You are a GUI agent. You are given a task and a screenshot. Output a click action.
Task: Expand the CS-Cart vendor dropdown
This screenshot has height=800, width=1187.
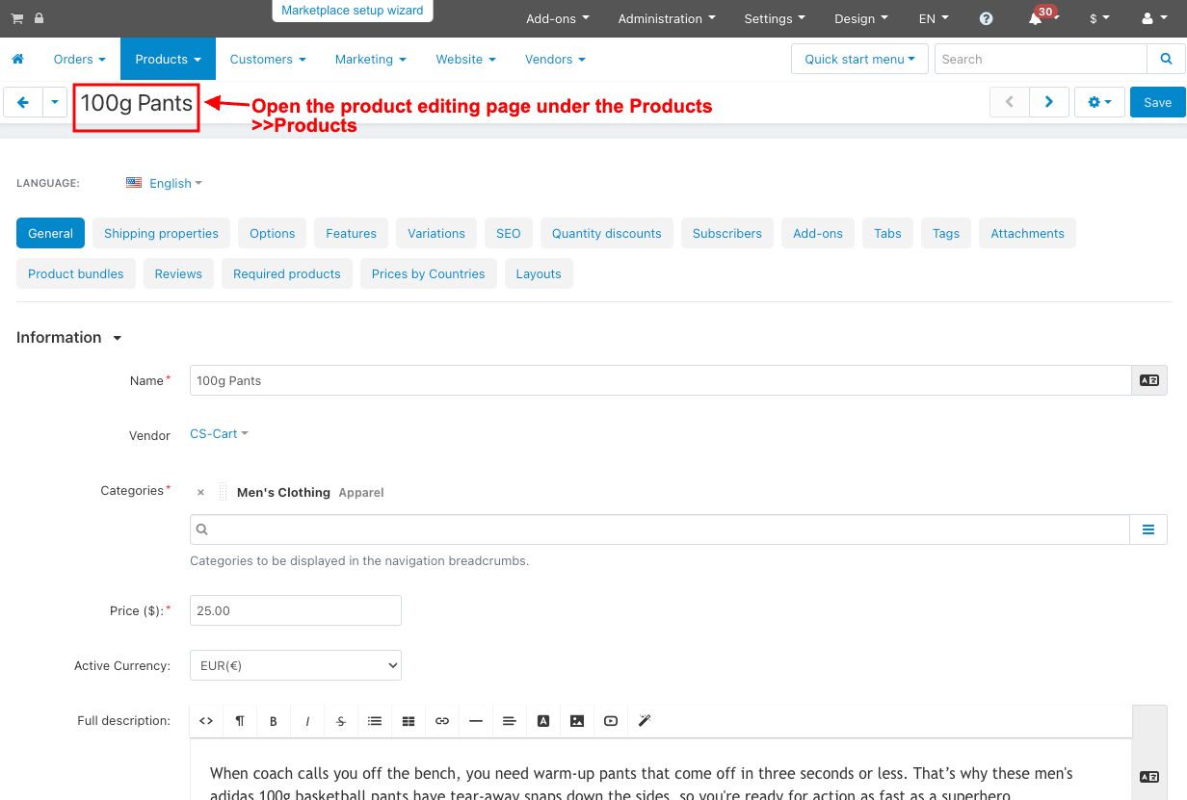click(x=219, y=434)
